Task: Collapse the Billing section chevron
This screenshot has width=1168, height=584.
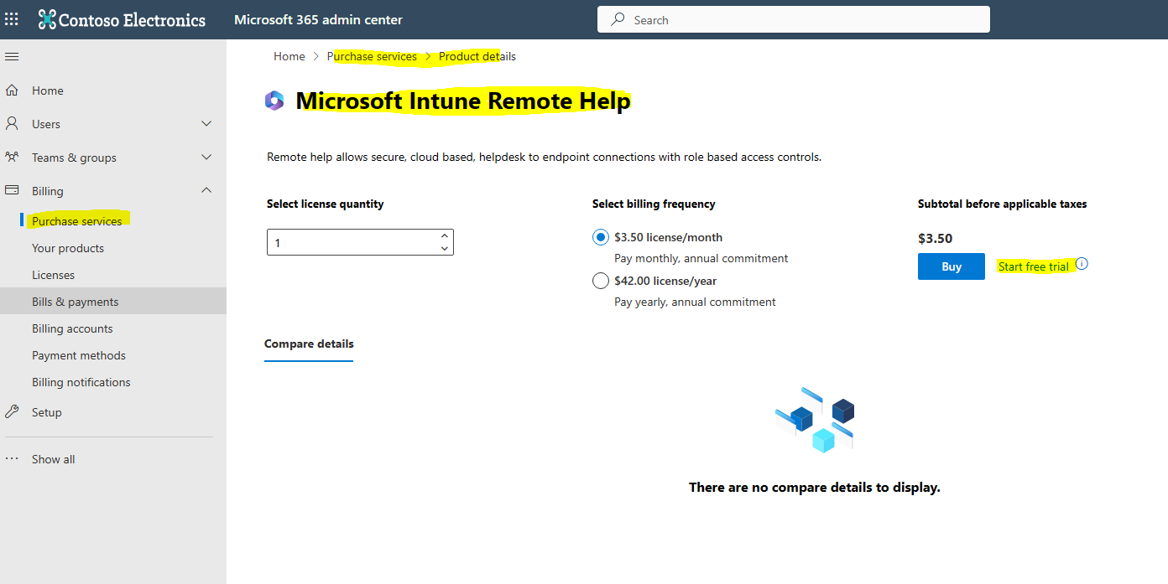Action: [x=206, y=191]
